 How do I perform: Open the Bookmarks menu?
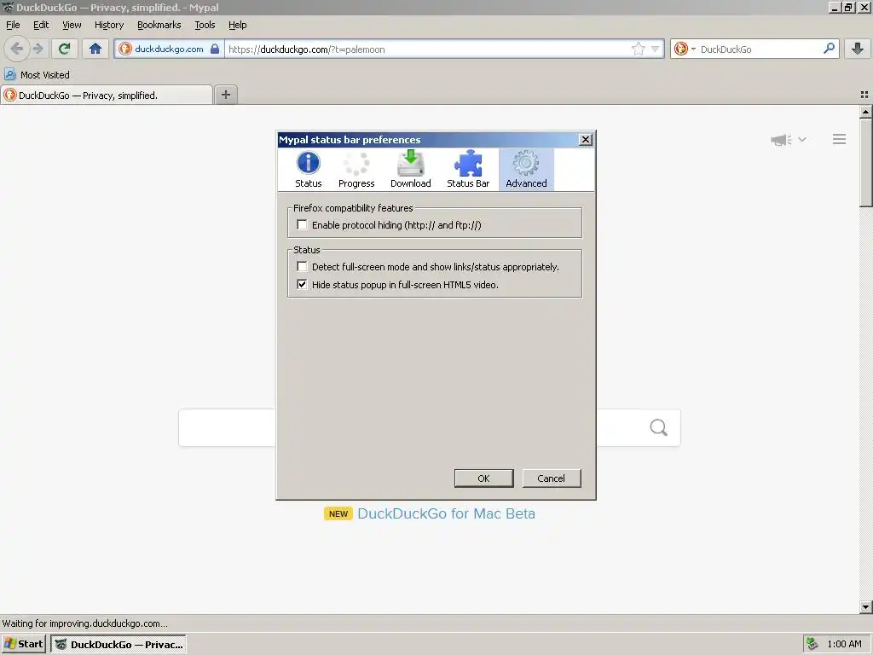(x=159, y=25)
